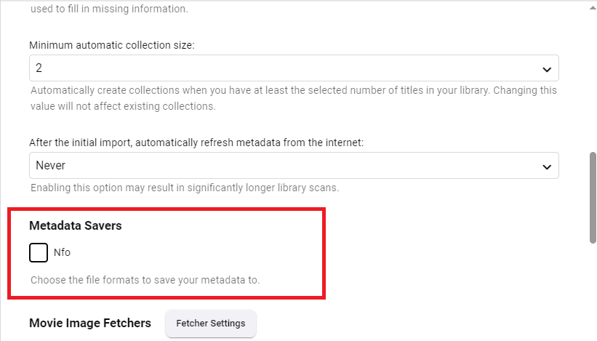597x341 pixels.
Task: Click the chevron arrow on collection size dropdown
Action: [547, 69]
